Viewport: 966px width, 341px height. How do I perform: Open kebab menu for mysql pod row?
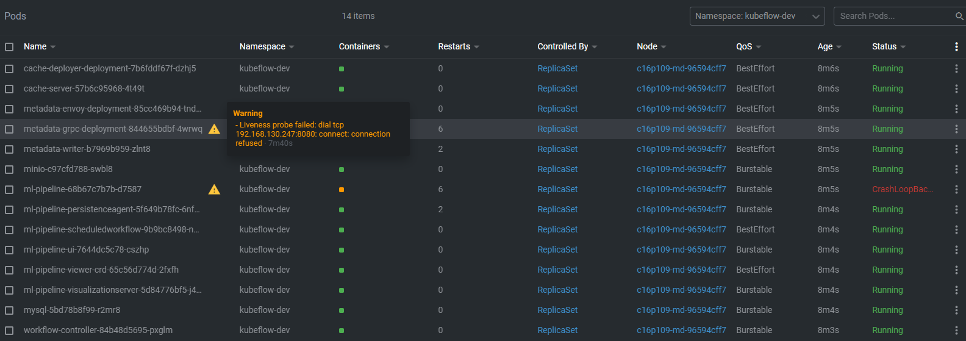956,310
